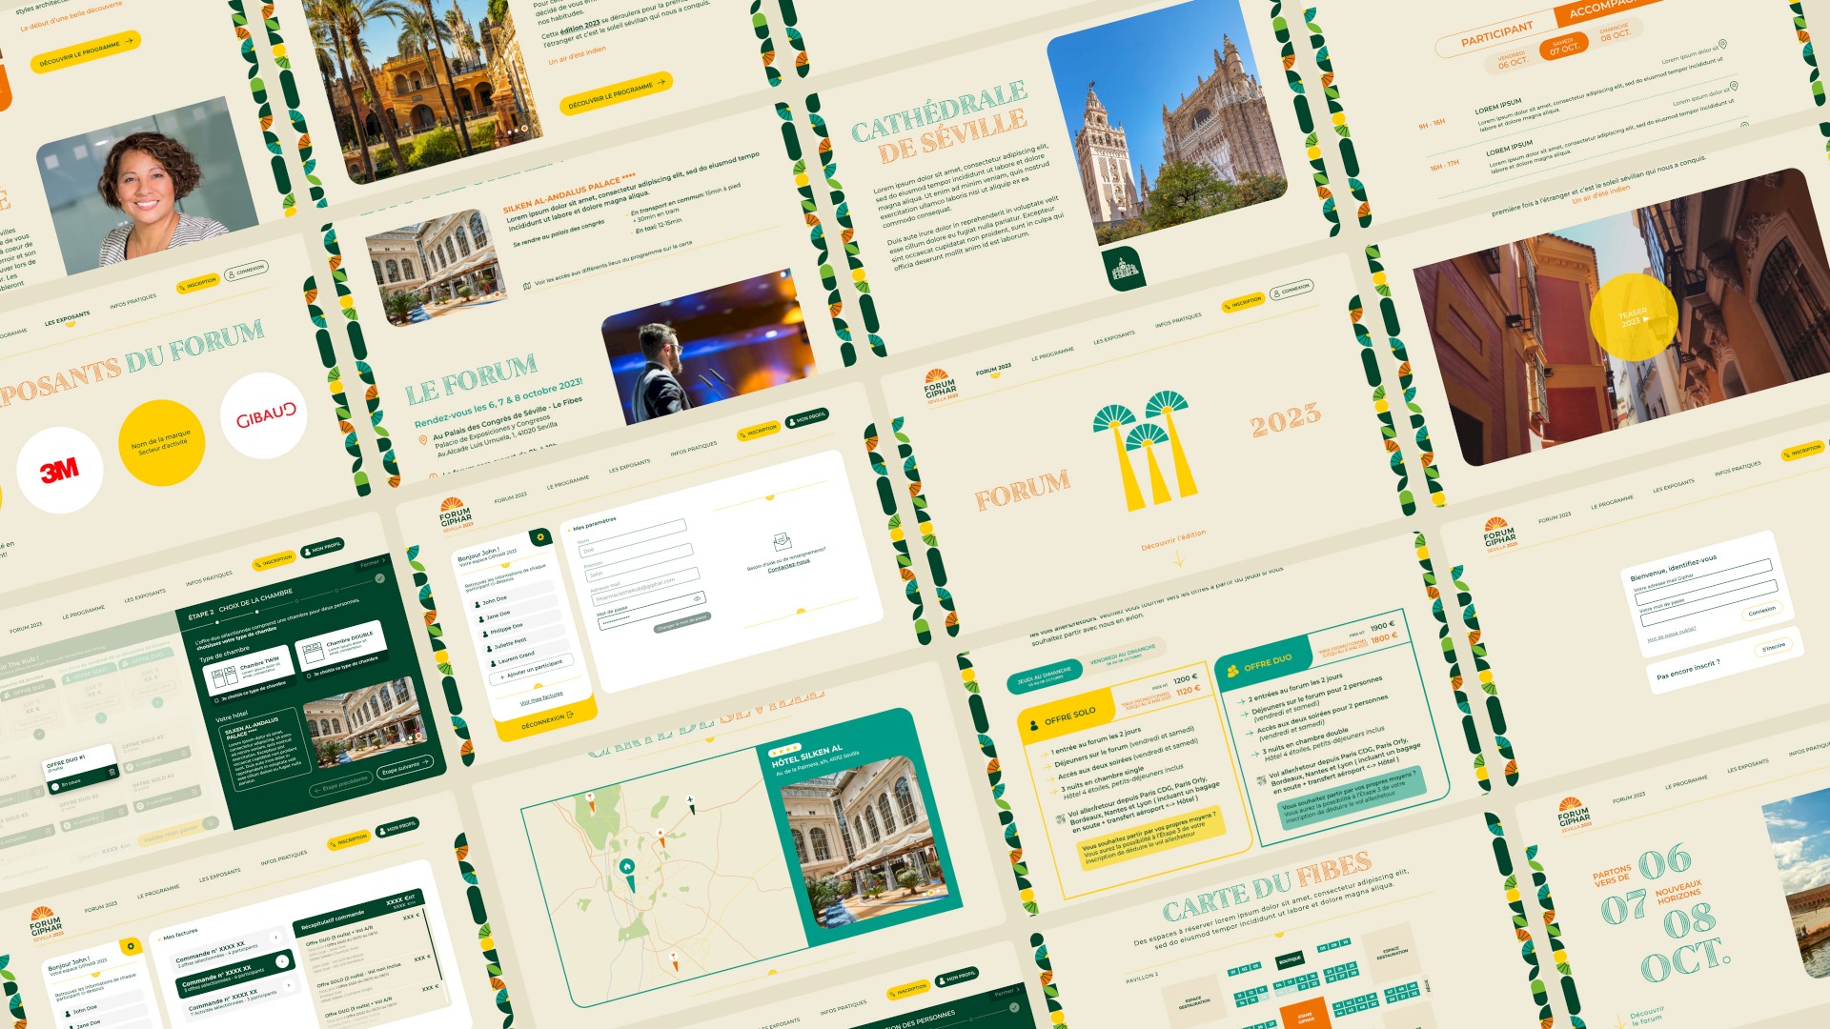This screenshot has width=1830, height=1029.
Task: Click the Forum Giphar logo on the 06 07 08 OCT page
Action: [1574, 815]
